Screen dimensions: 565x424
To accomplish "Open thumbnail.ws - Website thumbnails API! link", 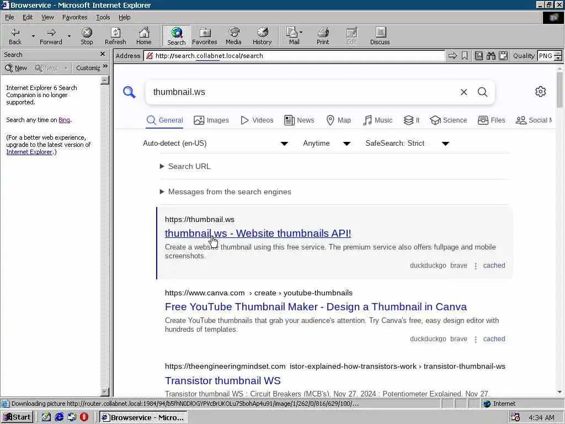I will click(x=258, y=234).
